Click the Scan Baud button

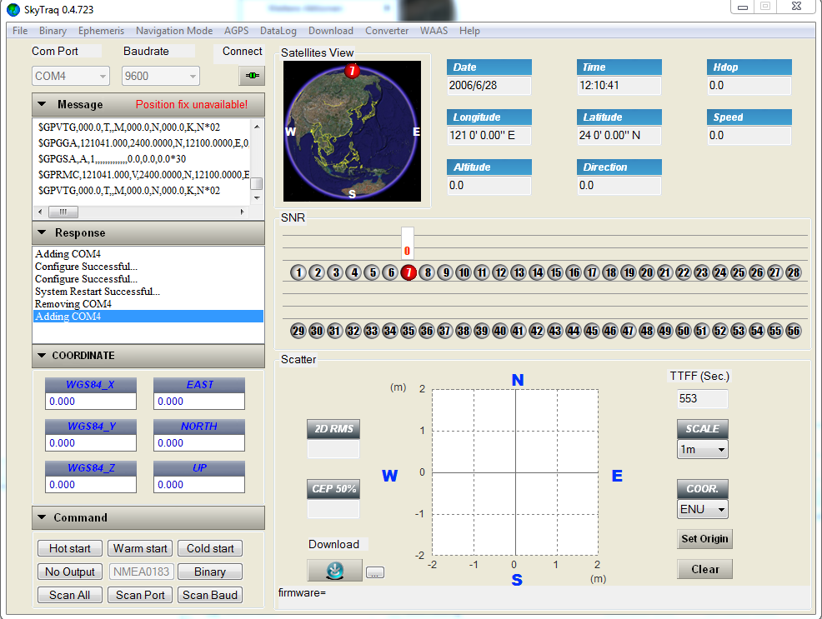[x=210, y=595]
